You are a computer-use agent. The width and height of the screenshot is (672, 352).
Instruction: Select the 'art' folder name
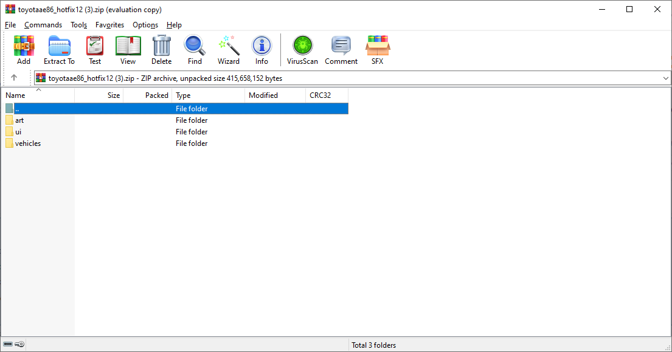[19, 120]
